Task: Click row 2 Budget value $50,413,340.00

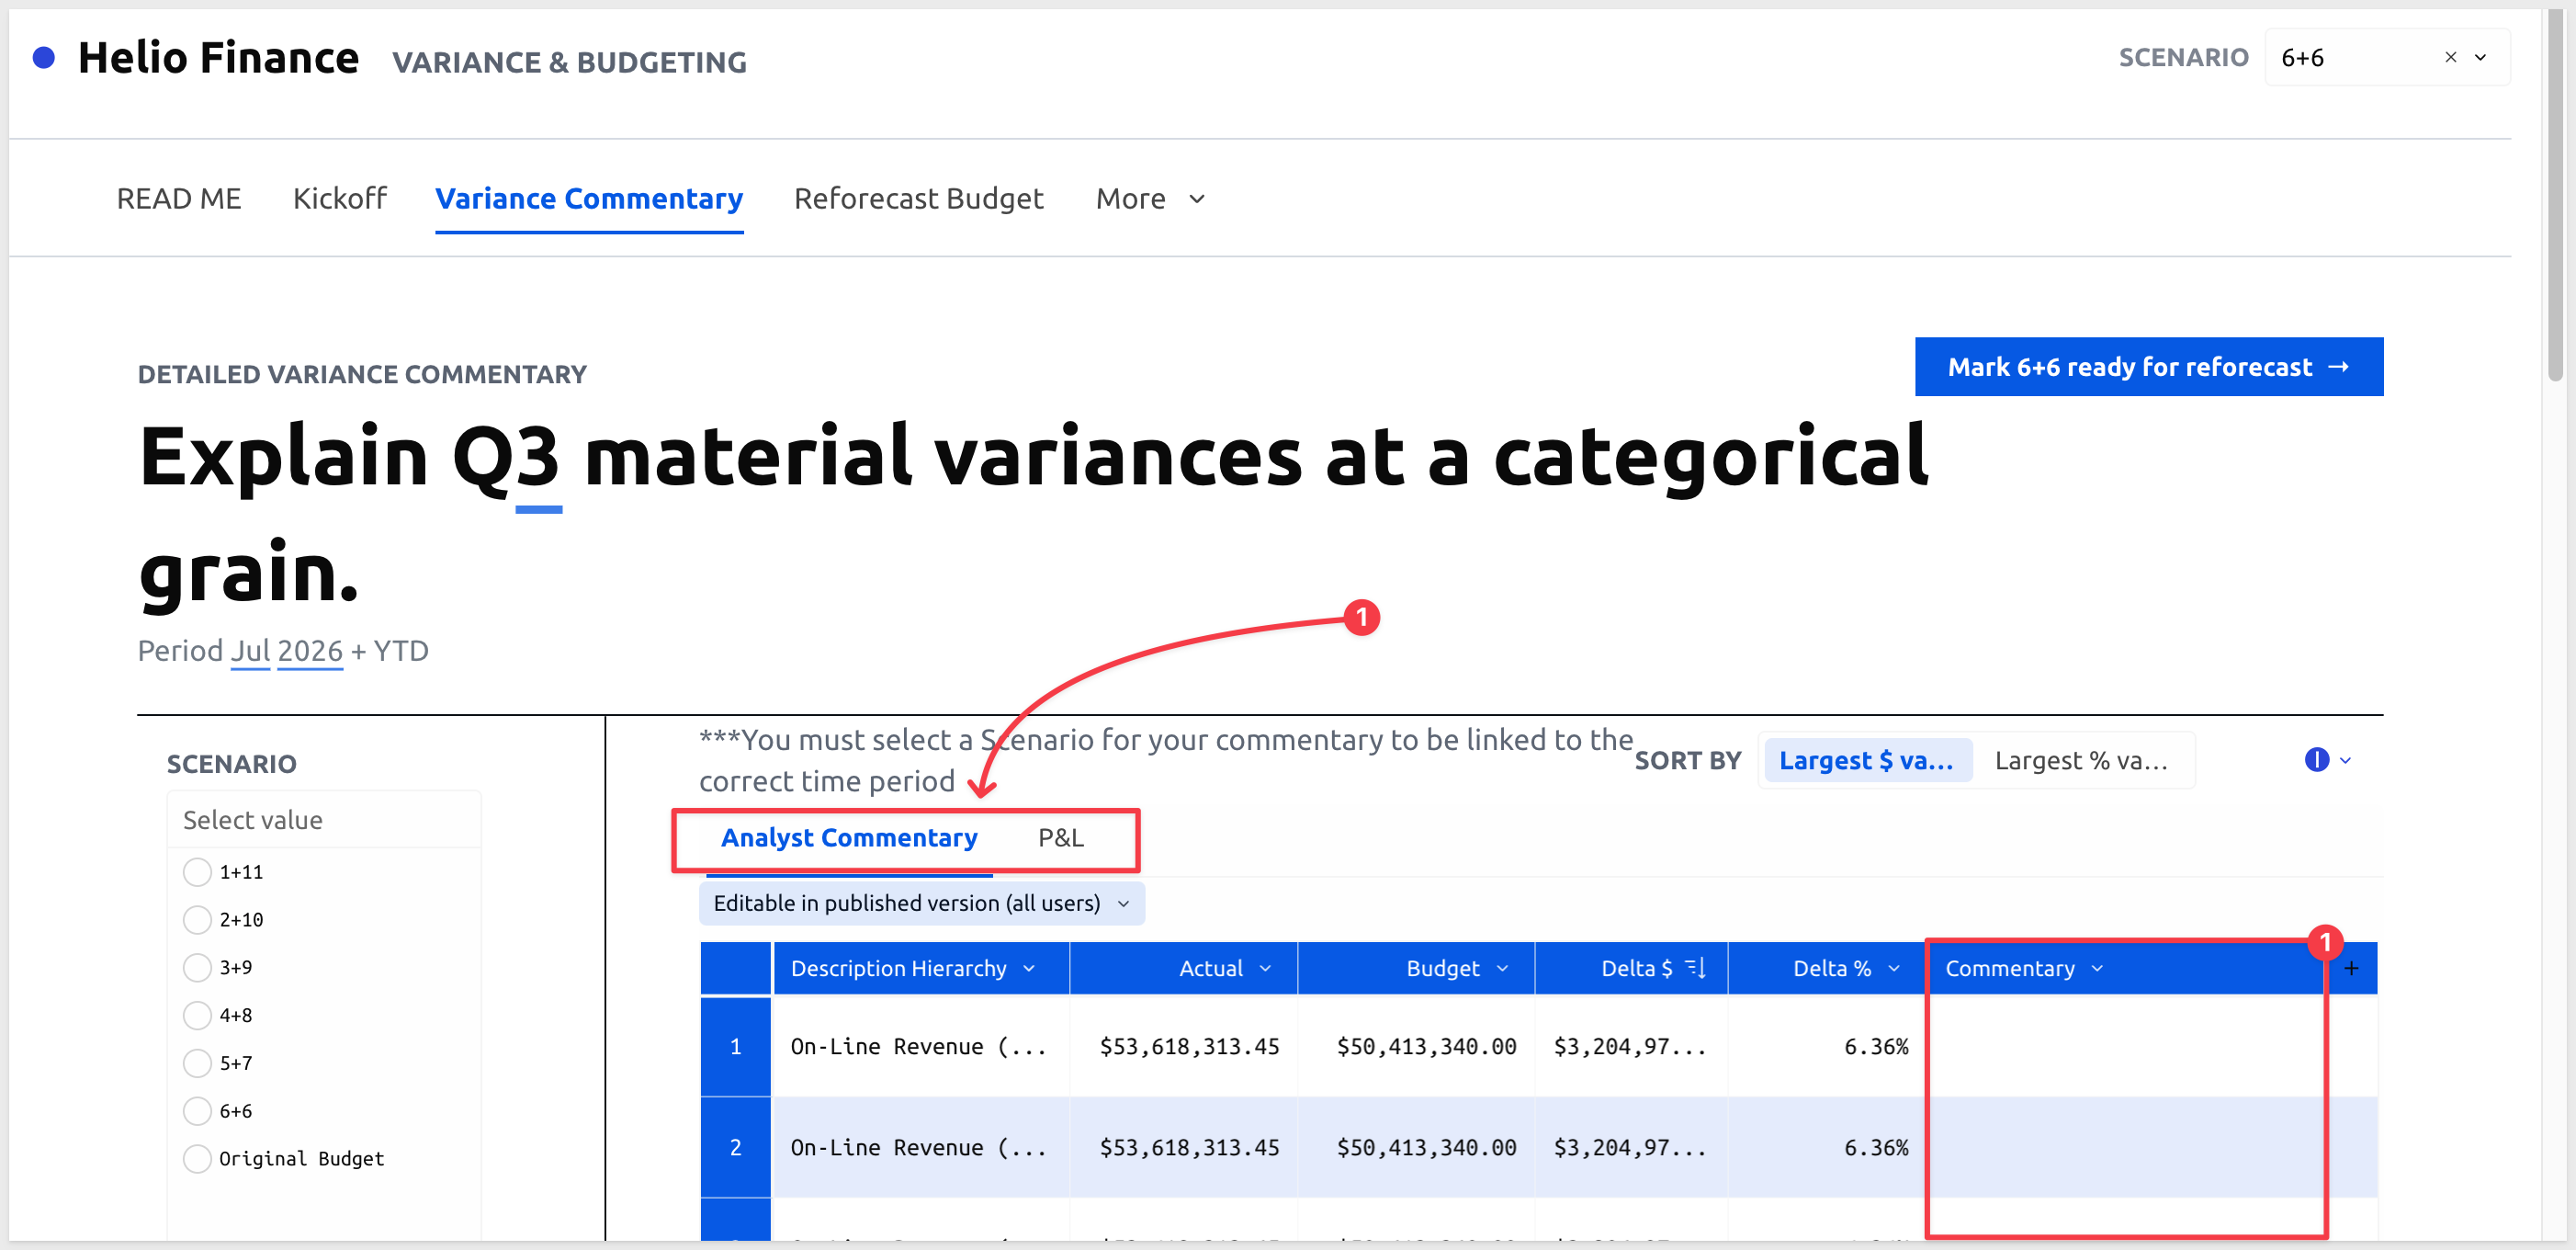Action: [x=1426, y=1148]
